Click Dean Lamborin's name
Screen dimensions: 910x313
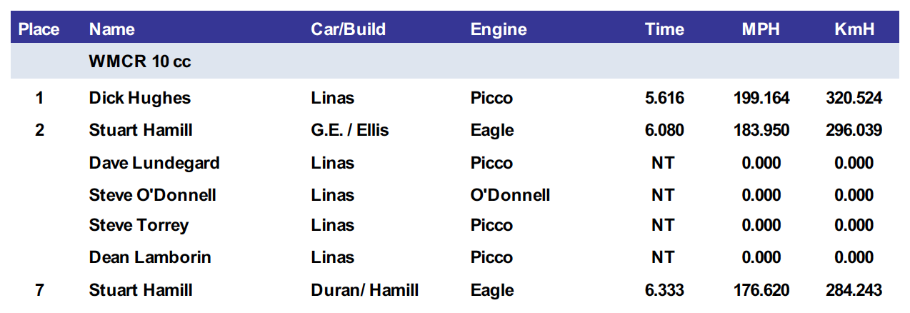click(150, 257)
